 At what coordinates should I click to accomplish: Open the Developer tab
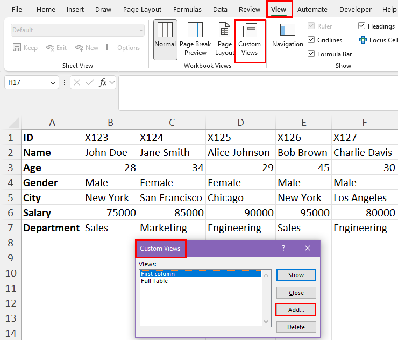click(356, 10)
